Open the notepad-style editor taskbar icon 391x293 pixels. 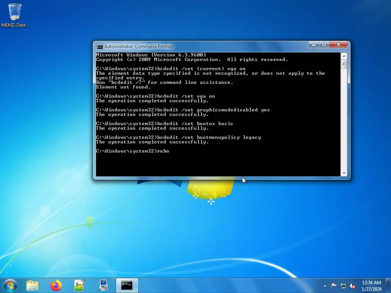point(79,285)
